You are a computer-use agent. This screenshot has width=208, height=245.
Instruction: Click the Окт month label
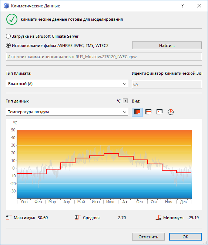[154, 202]
